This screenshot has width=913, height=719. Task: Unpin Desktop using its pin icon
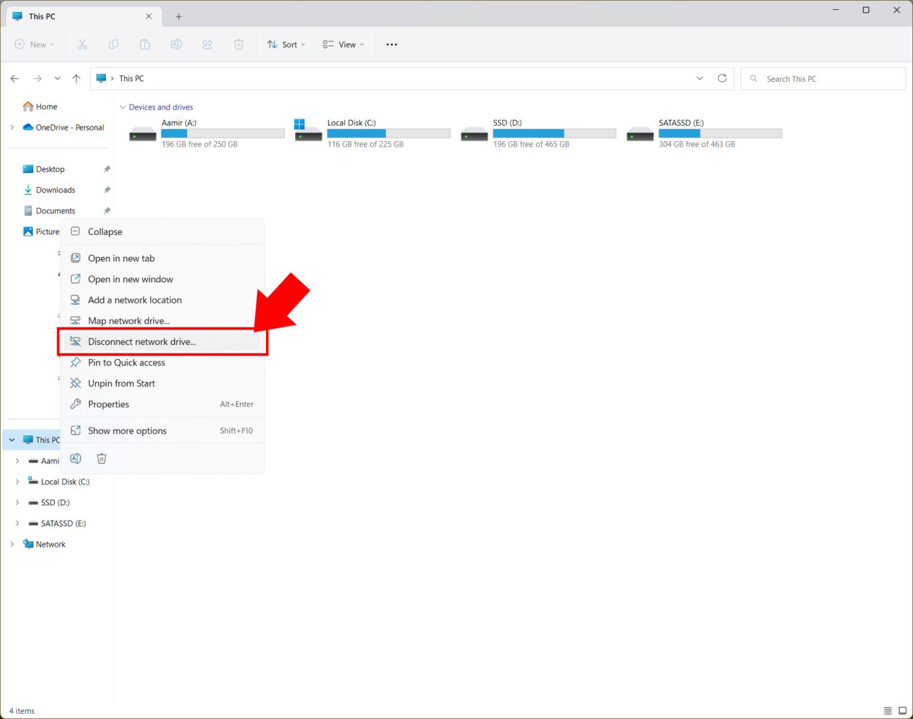[107, 169]
